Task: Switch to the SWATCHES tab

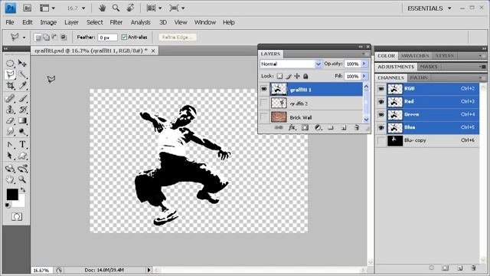Action: 415,56
